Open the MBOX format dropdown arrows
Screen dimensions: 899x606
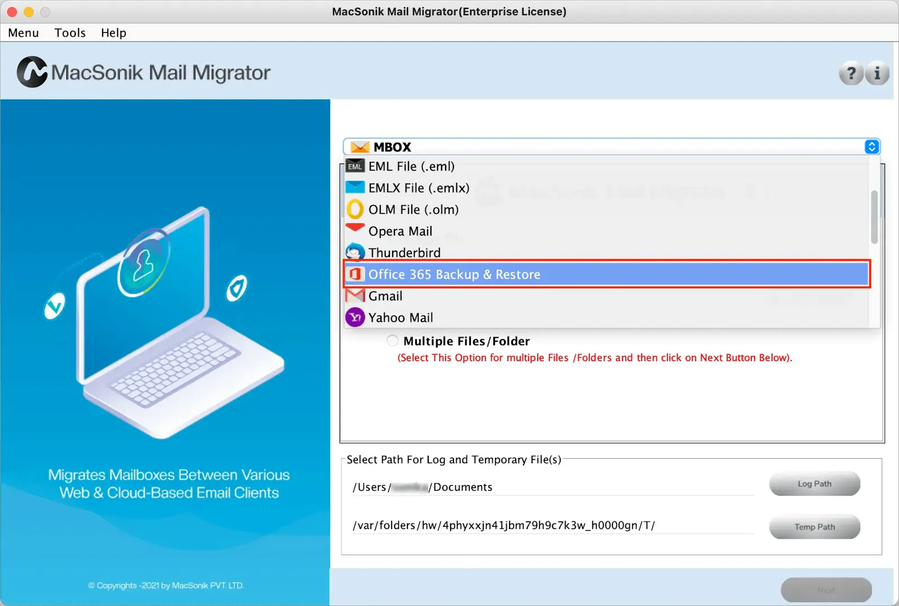click(871, 147)
